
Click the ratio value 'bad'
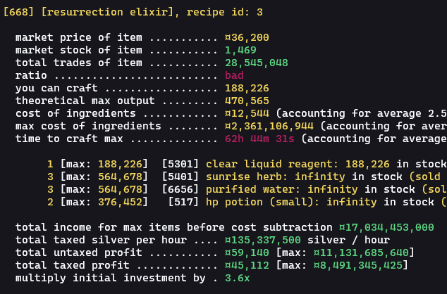234,75
